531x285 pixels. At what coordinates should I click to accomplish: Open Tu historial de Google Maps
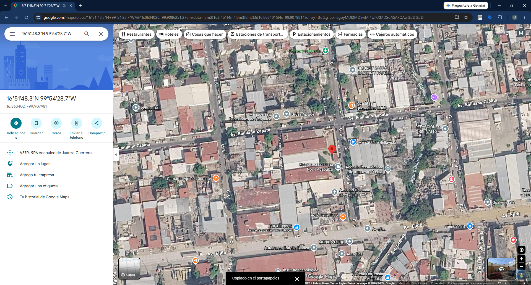click(x=56, y=197)
